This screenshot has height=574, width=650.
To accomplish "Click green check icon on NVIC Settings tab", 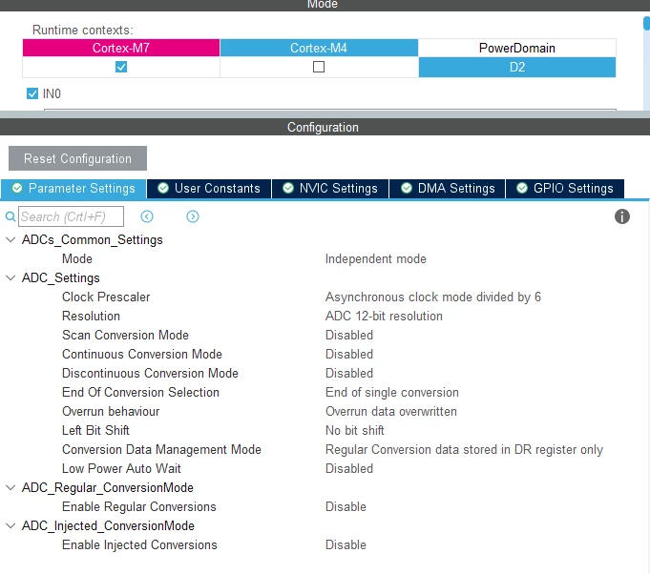I will 288,188.
